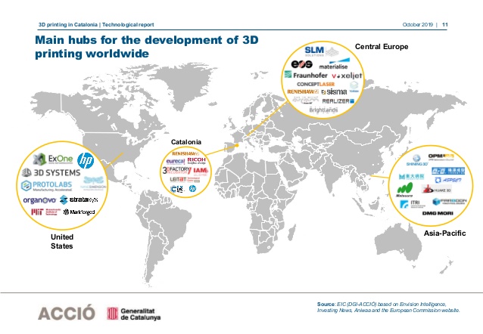
Task: Click the header "3D printing in Catalonia | Technological report"
Action: click(x=96, y=25)
